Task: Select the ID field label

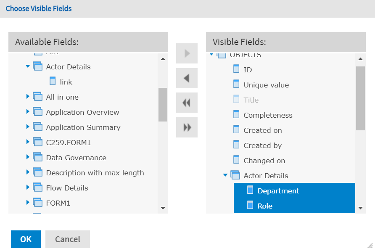Action: 248,70
